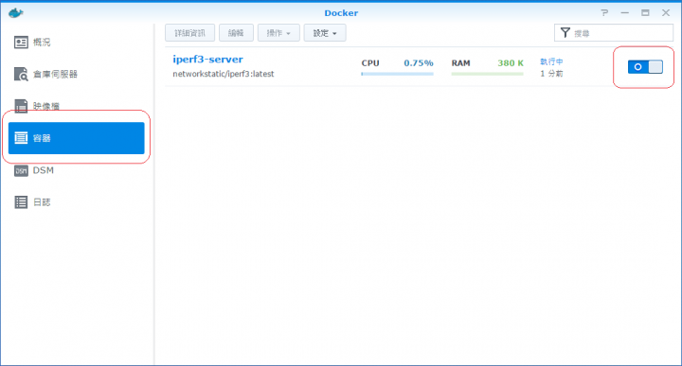Open the DSM icon in sidebar
The image size is (682, 366).
[x=21, y=170]
